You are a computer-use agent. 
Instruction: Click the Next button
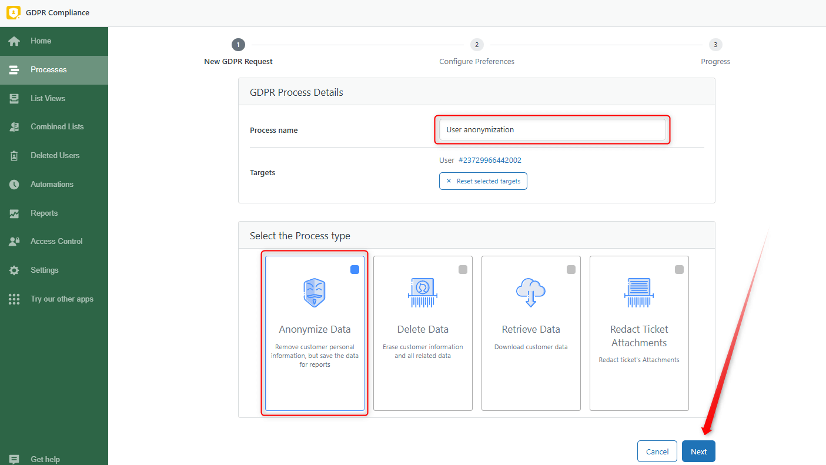[x=698, y=451]
